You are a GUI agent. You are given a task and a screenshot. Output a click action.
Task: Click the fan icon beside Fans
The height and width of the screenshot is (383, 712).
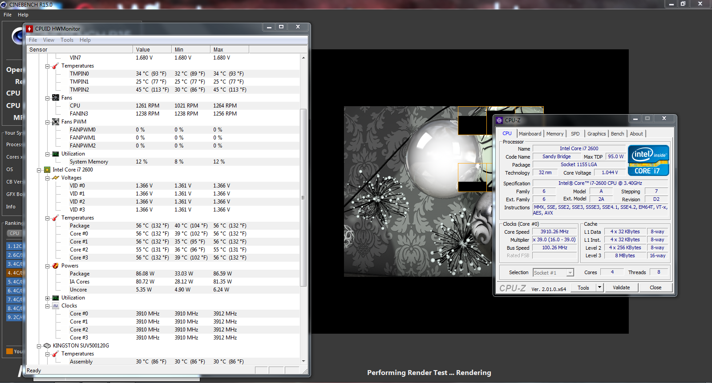56,98
